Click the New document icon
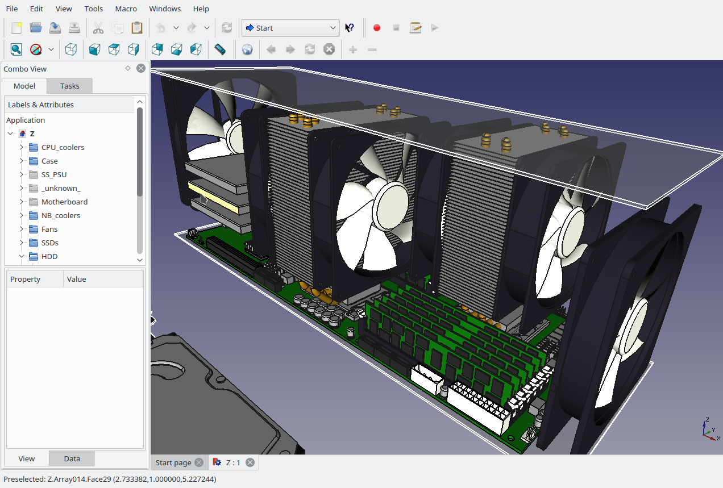Image resolution: width=723 pixels, height=488 pixels. (16, 28)
